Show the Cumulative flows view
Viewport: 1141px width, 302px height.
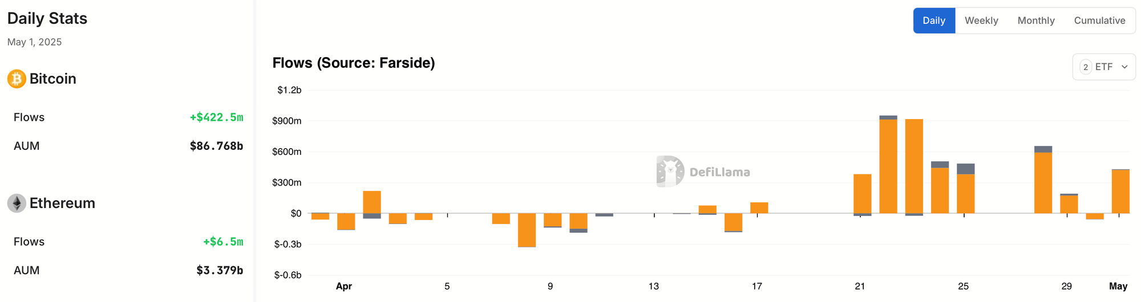(x=1099, y=21)
